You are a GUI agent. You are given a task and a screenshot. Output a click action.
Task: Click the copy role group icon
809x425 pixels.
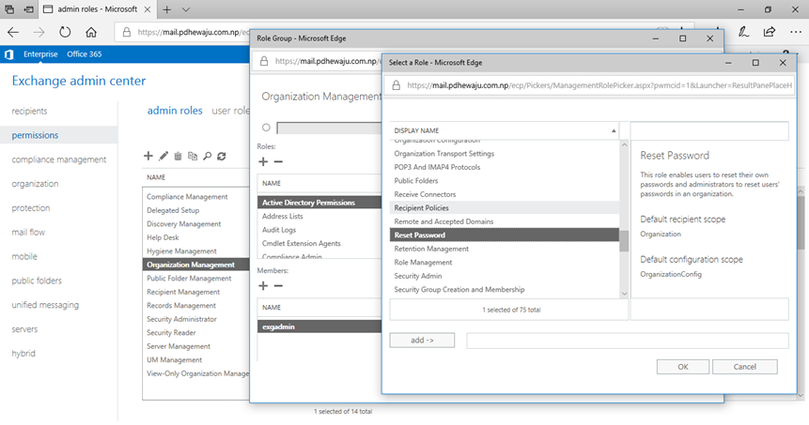pyautogui.click(x=193, y=156)
